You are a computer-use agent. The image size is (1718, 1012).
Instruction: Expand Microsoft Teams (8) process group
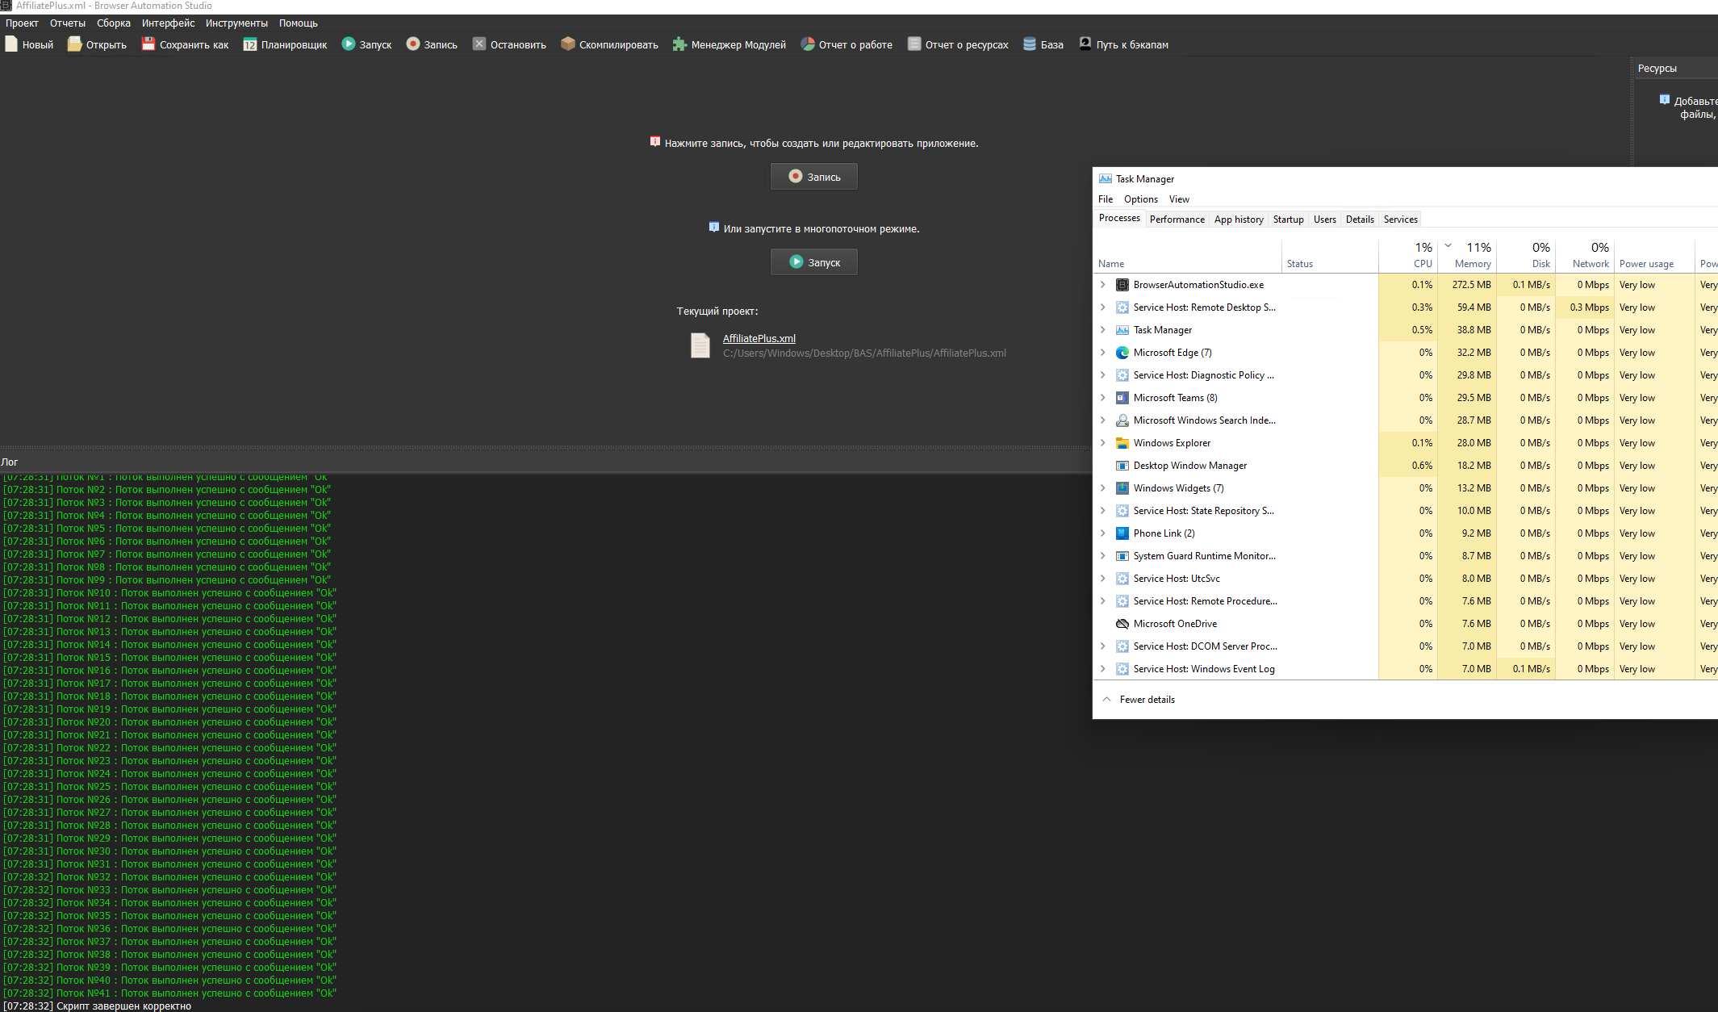pyautogui.click(x=1103, y=398)
